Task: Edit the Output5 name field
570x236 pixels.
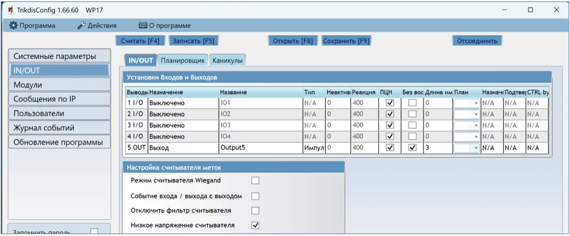Action: pyautogui.click(x=260, y=148)
